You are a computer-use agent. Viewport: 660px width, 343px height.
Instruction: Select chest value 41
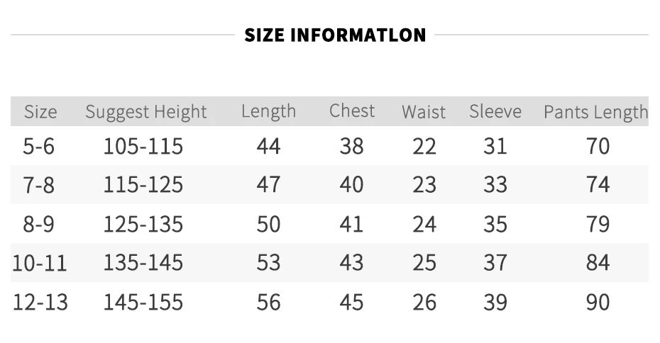pos(351,224)
